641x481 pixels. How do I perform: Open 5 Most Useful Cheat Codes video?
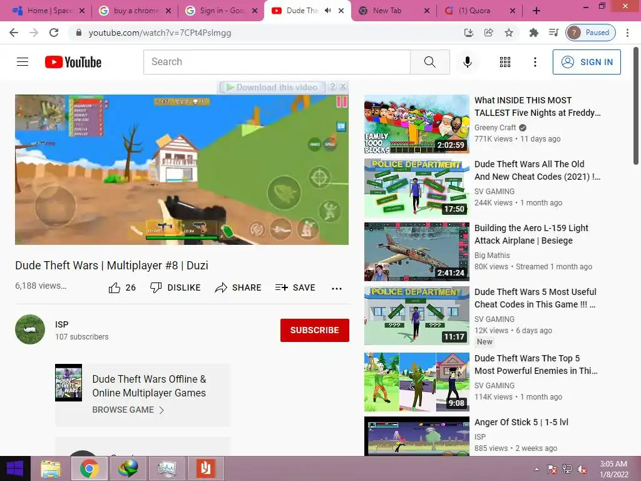point(535,297)
